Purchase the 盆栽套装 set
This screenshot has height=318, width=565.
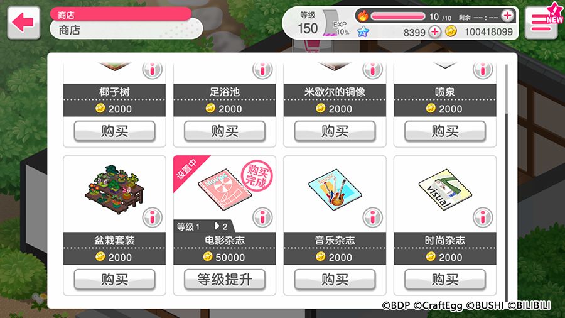pyautogui.click(x=115, y=280)
